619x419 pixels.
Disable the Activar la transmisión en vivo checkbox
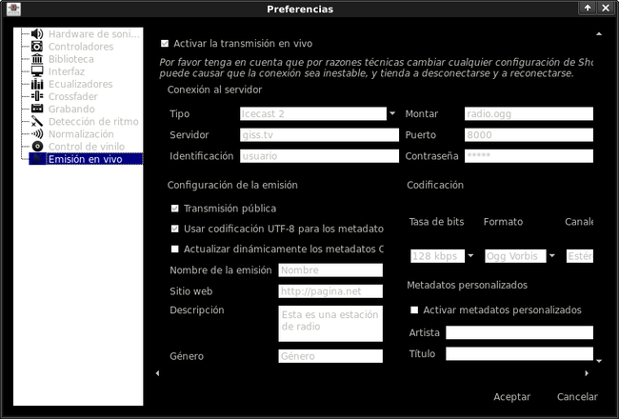tap(166, 44)
